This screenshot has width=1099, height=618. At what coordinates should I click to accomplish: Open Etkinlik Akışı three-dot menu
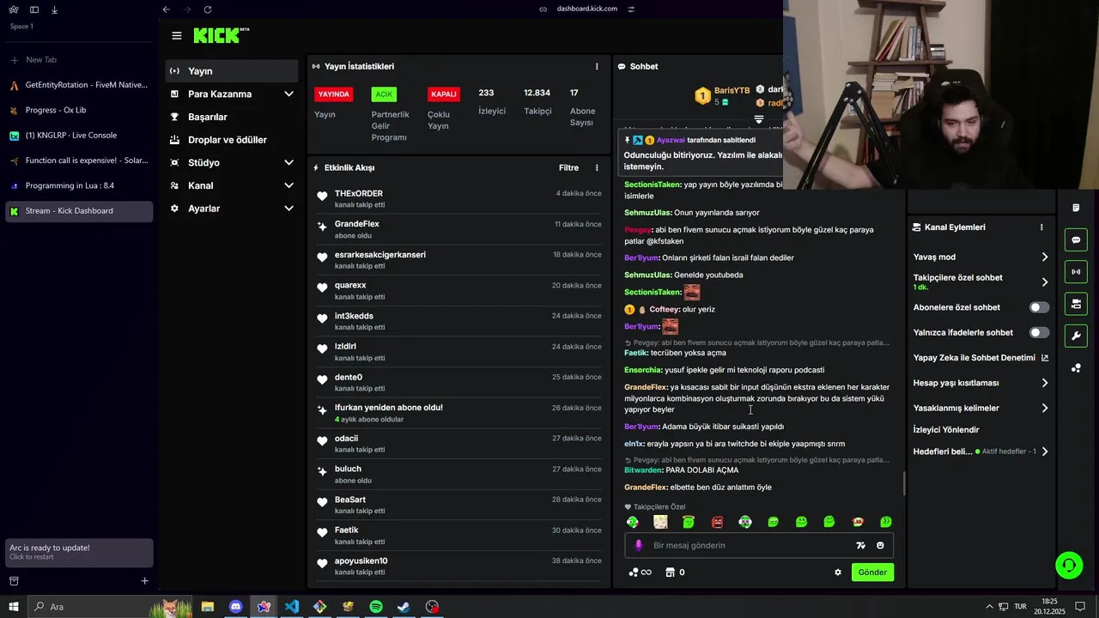[x=597, y=167]
